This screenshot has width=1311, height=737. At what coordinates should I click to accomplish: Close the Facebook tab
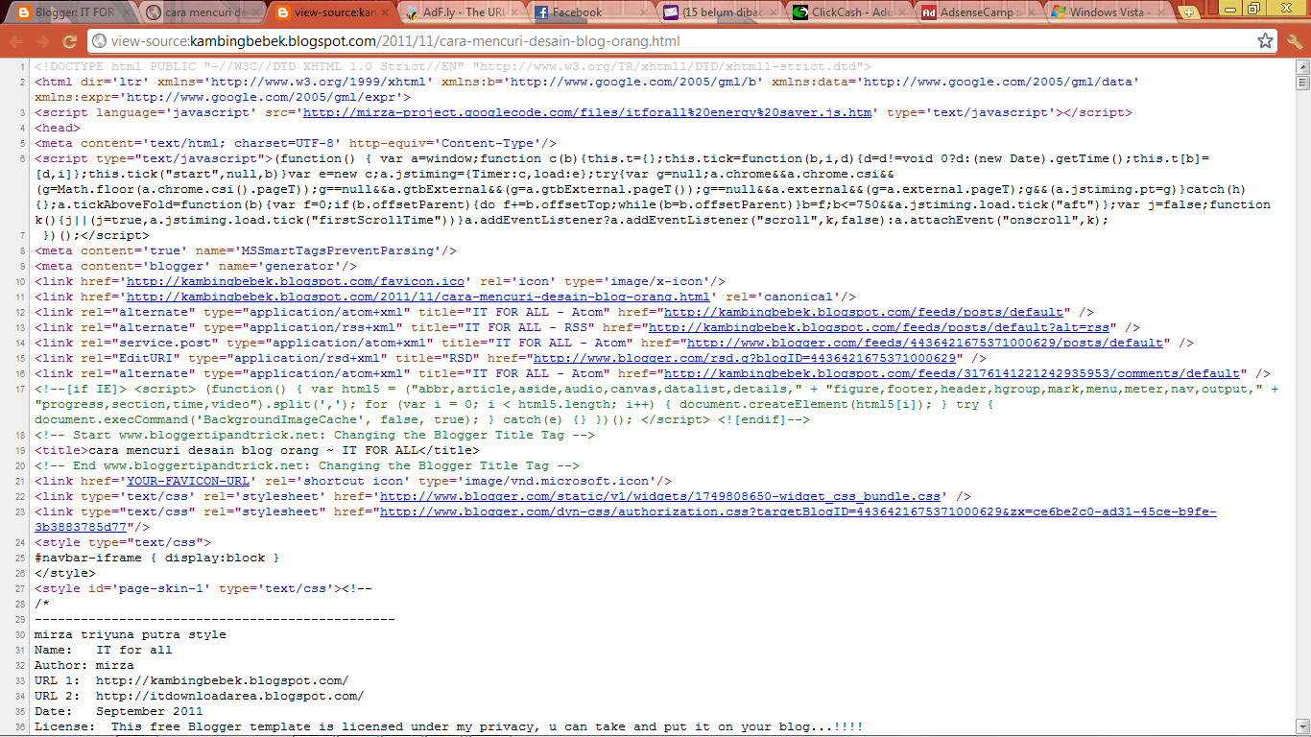tap(644, 12)
